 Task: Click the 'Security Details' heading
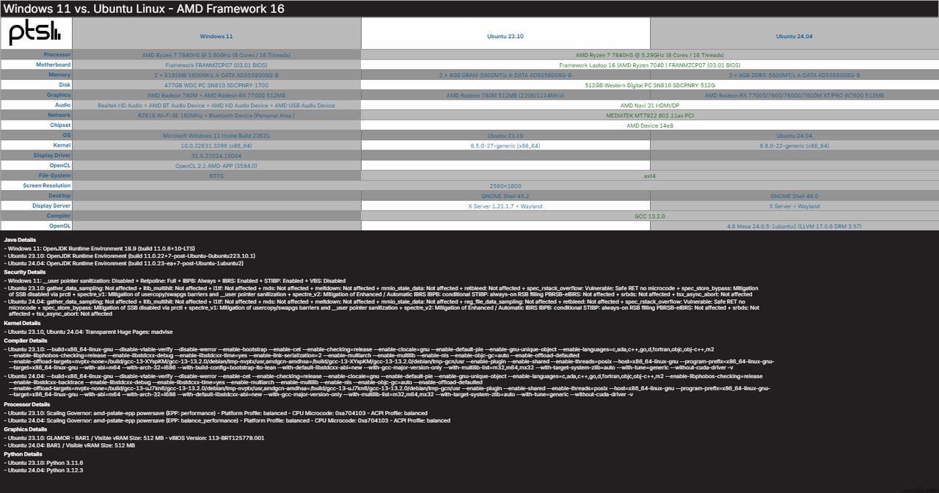coord(24,272)
